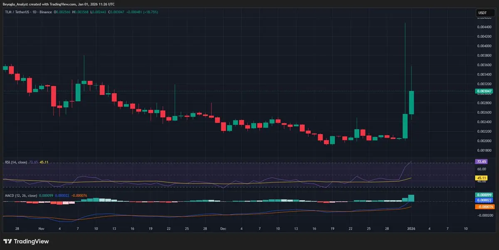Screen dimensions: 499x250
Task: Click the 0.002200 price axis label
Action: tap(484, 131)
